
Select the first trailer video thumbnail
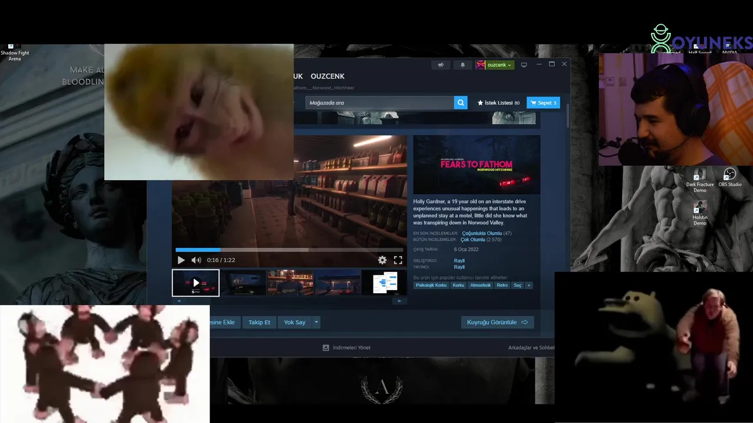[196, 283]
